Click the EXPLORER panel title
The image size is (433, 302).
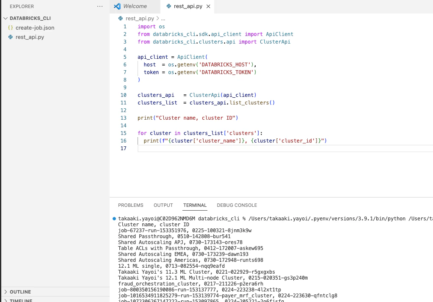coord(22,6)
